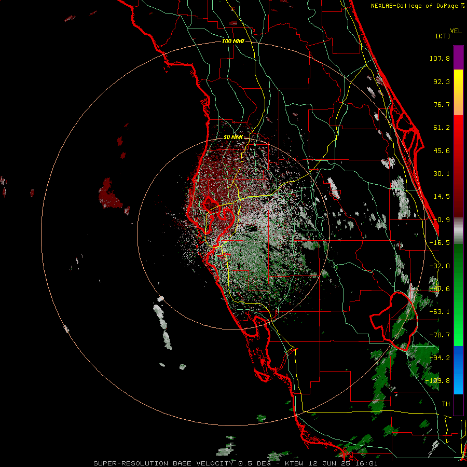Image resolution: width=467 pixels, height=467 pixels.
Task: Click the -78.7 scale value
Action: (x=439, y=335)
